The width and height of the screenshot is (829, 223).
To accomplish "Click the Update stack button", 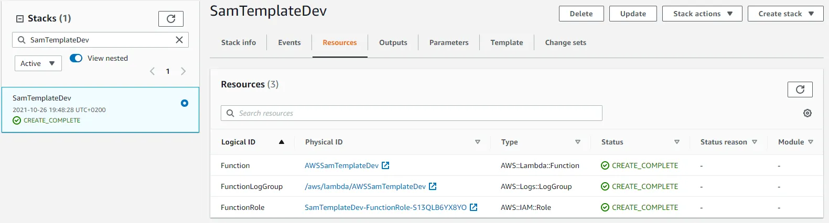I will coord(633,14).
